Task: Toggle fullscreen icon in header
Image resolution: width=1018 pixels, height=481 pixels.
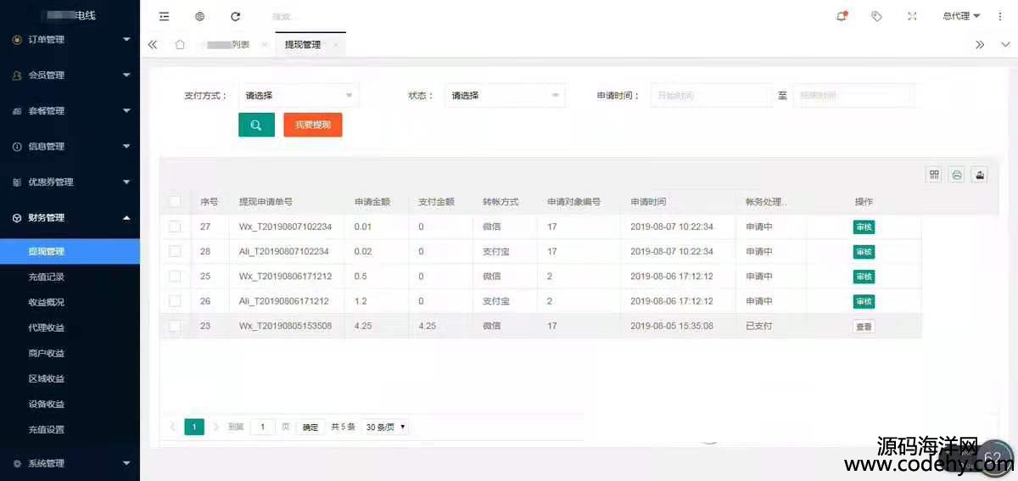Action: pyautogui.click(x=912, y=16)
